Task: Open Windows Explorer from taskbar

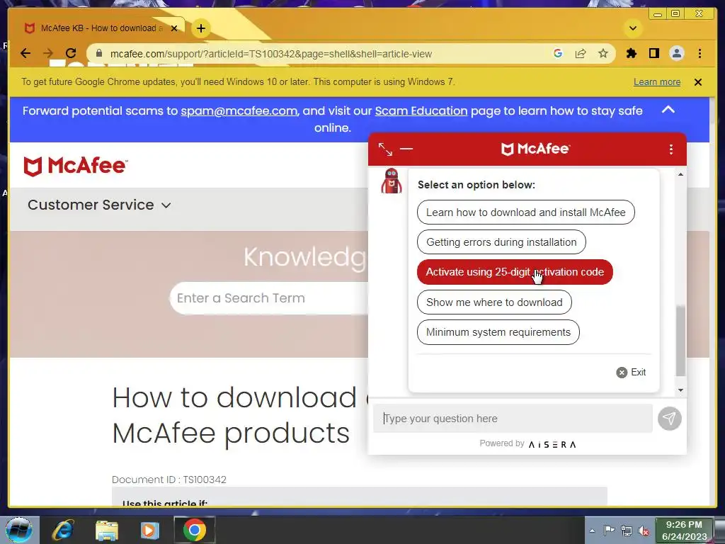Action: (107, 530)
